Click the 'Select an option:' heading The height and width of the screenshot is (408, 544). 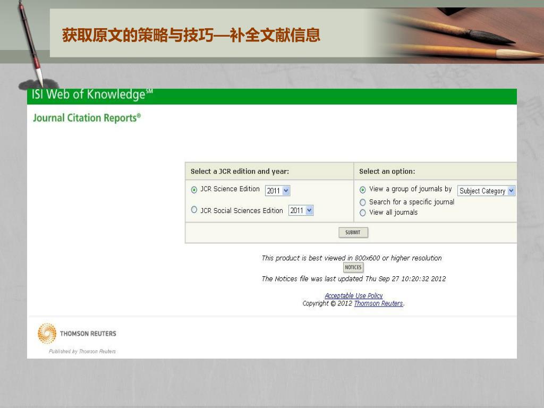pos(387,172)
